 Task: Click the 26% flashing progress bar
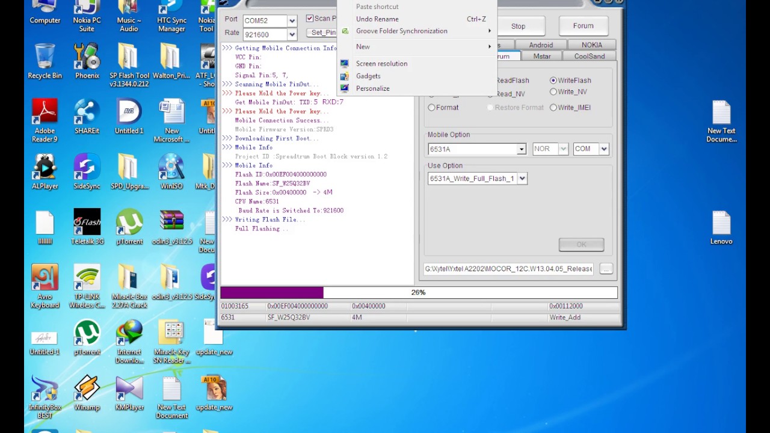[x=419, y=292]
